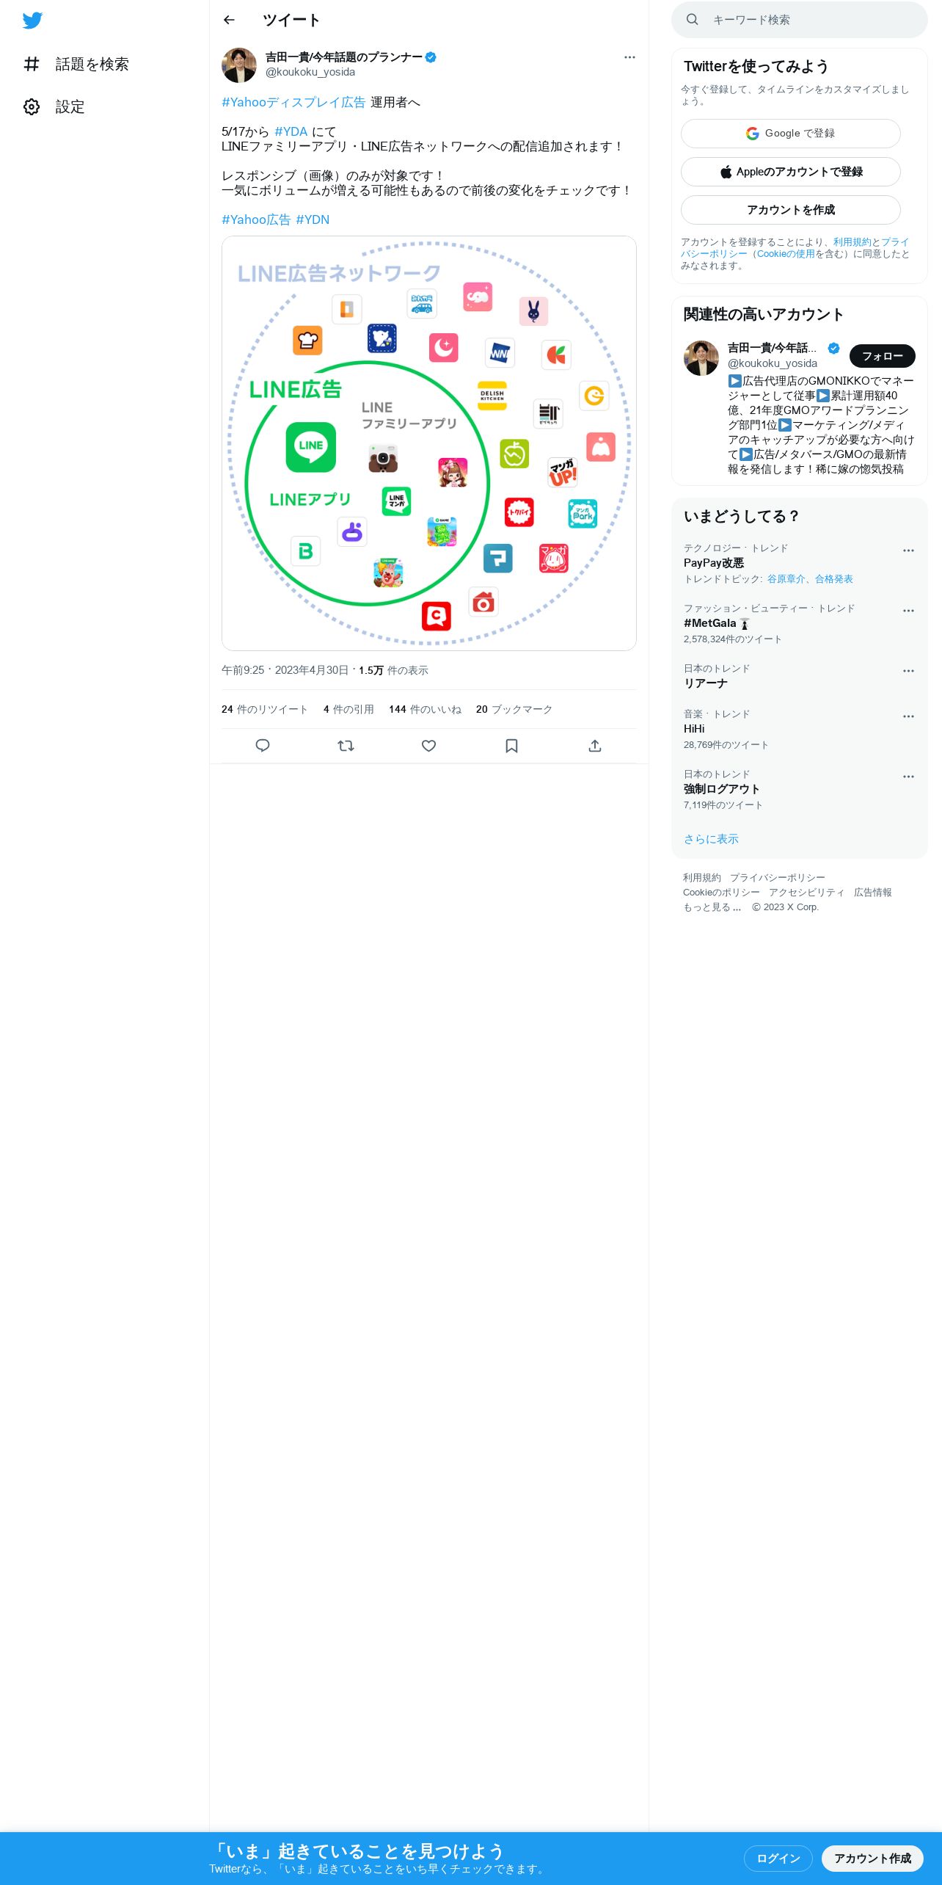Click Appleのアカウントで登録 button
This screenshot has height=1885, width=942.
click(x=791, y=172)
